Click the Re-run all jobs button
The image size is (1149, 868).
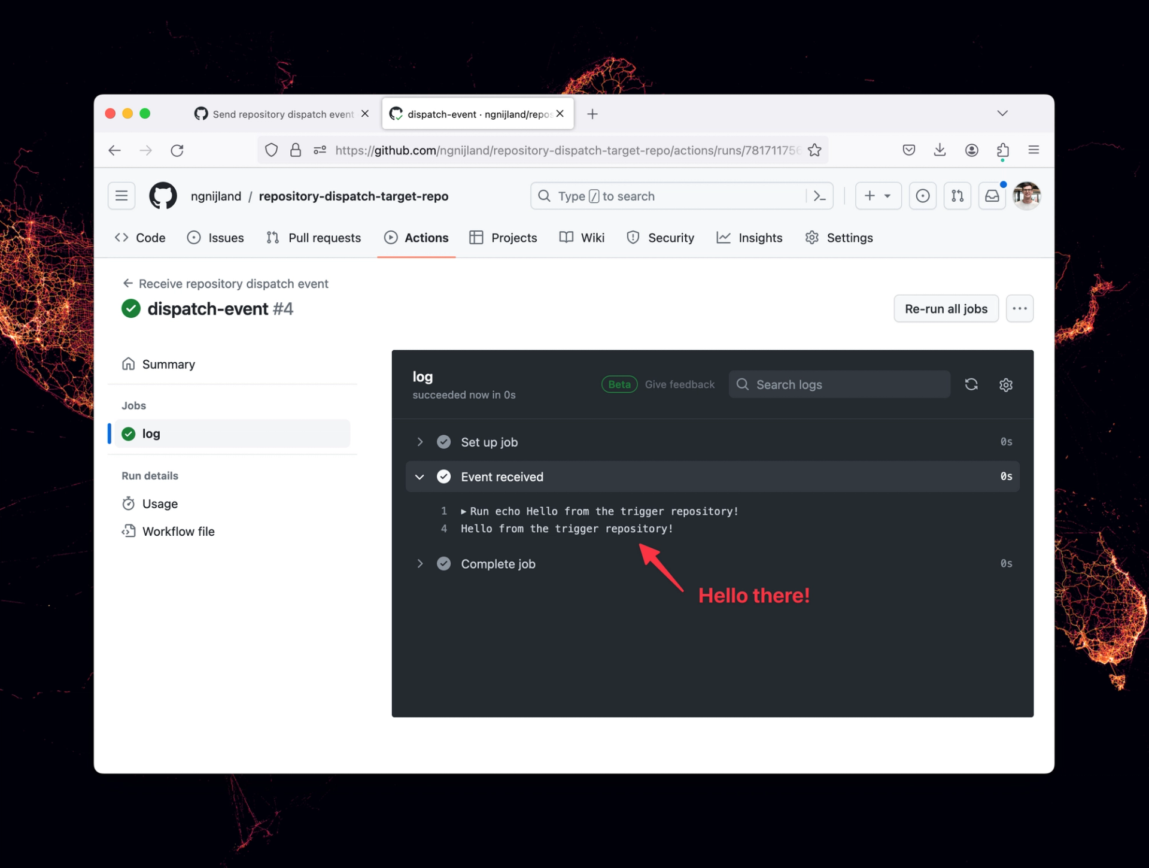coord(946,309)
